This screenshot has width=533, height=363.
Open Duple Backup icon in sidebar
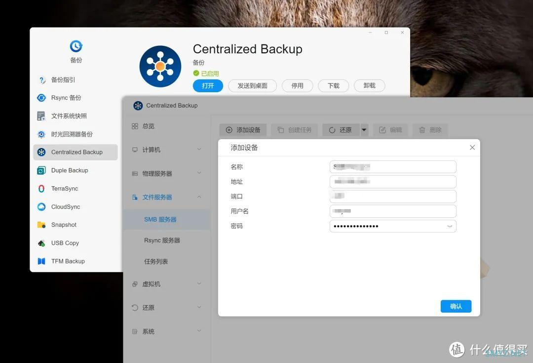(x=41, y=171)
